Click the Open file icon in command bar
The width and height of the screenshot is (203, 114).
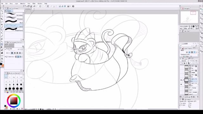pos(28,6)
